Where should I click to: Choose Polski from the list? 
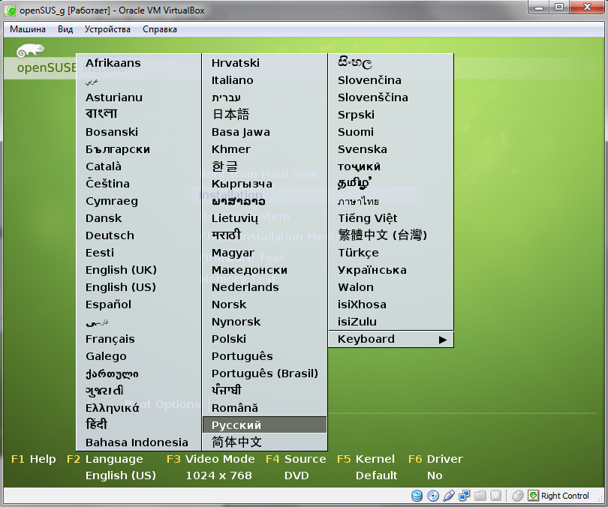(264, 339)
